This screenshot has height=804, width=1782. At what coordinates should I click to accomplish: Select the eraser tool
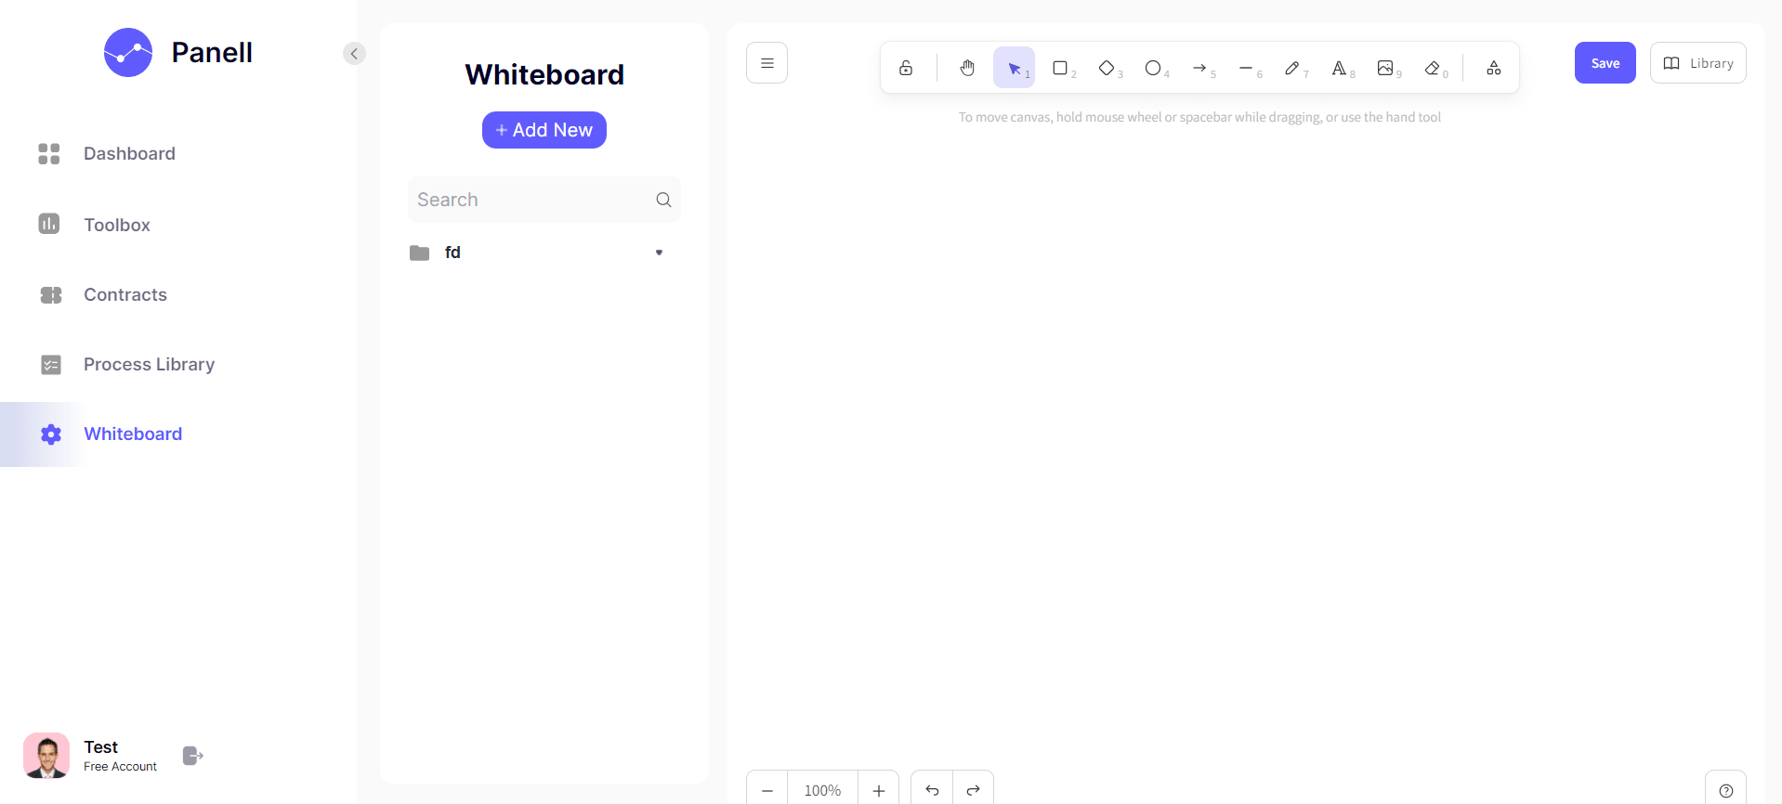pyautogui.click(x=1432, y=68)
